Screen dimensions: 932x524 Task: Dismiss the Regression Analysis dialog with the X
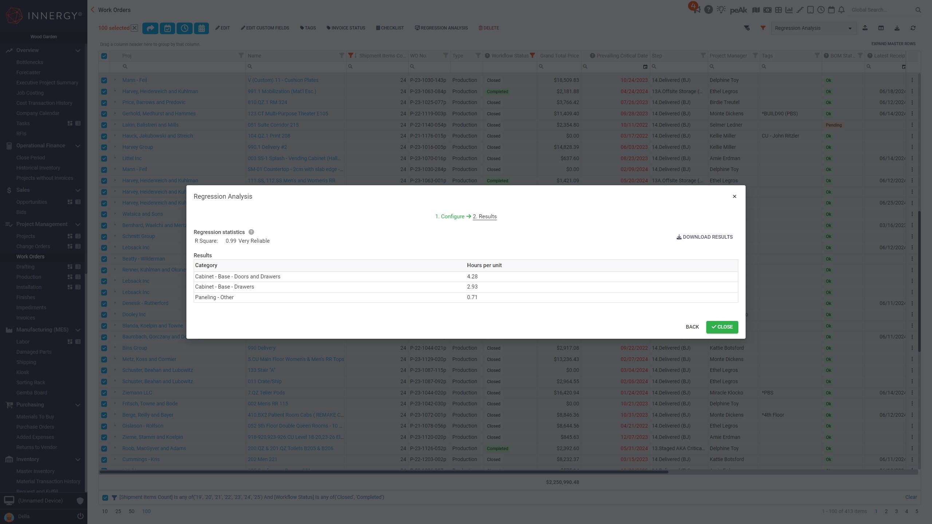tap(734, 196)
